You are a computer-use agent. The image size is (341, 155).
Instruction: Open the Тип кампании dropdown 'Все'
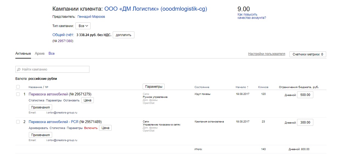pyautogui.click(x=83, y=26)
